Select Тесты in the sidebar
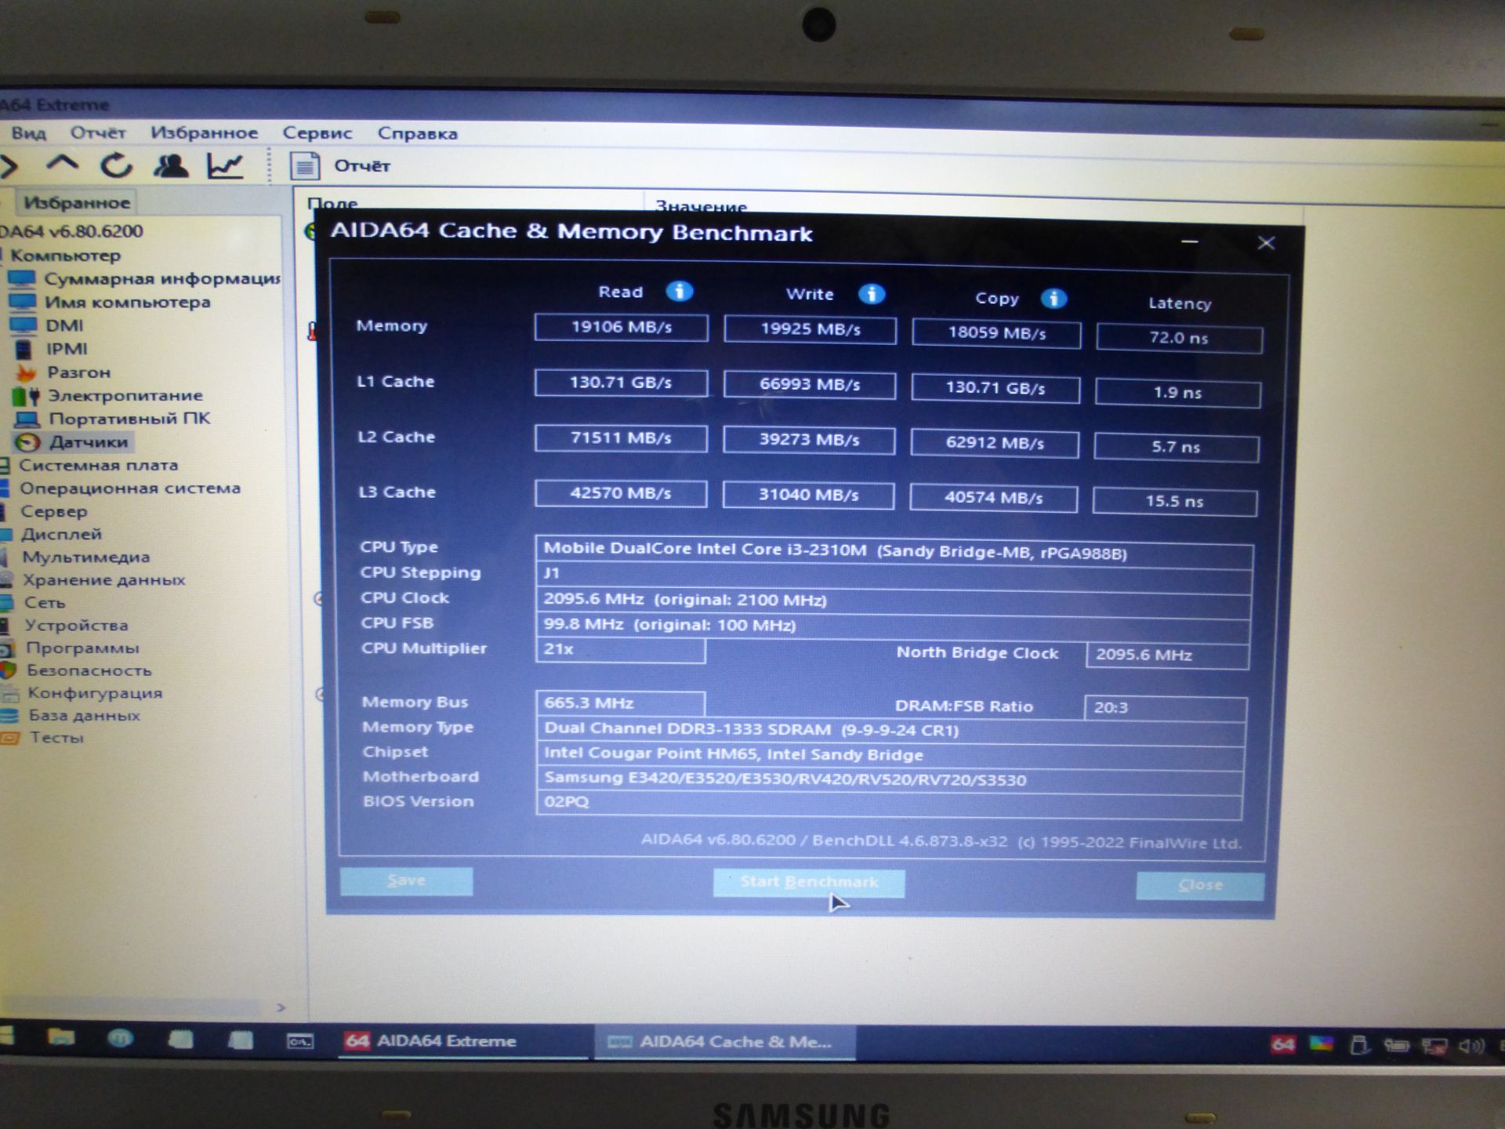 (x=56, y=737)
